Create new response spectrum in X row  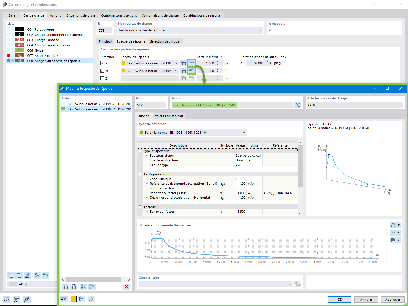(183, 63)
